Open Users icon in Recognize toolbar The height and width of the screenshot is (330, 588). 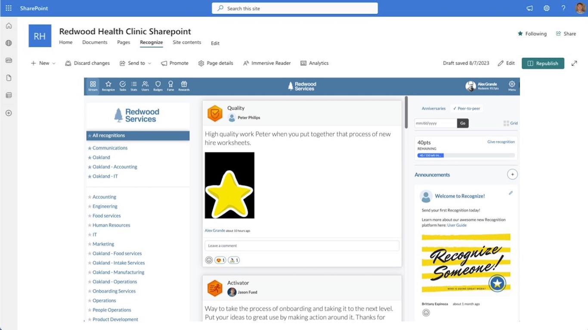click(145, 86)
